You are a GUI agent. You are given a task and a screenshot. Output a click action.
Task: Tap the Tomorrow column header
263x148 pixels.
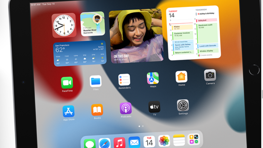201,10
